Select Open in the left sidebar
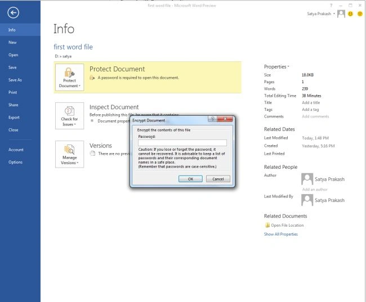 [20, 55]
